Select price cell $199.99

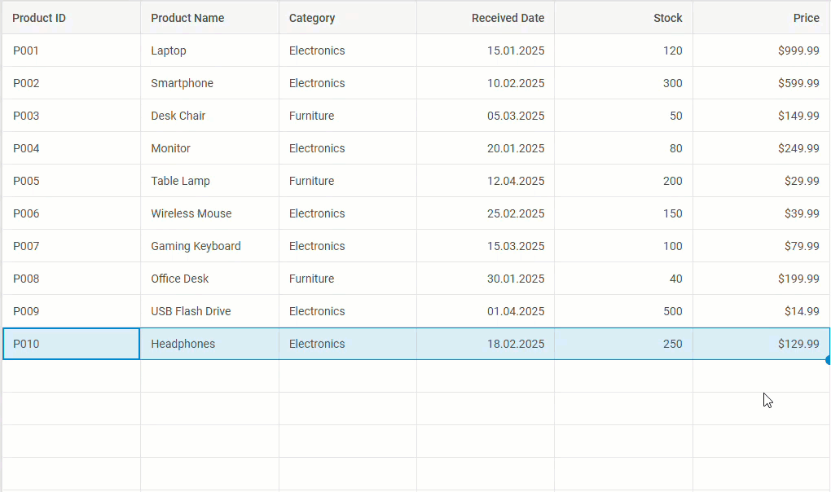coord(762,279)
